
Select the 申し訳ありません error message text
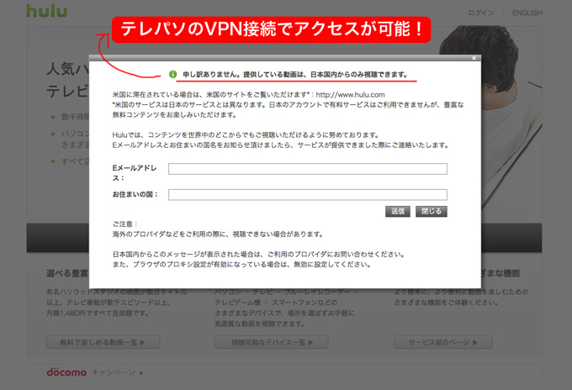[x=294, y=74]
